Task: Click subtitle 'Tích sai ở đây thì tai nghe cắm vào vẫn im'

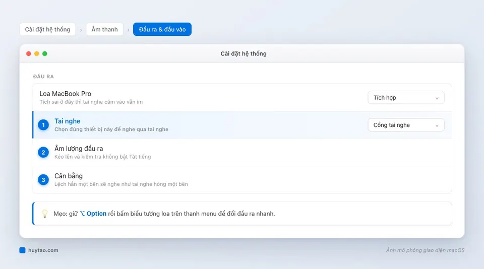Action: pos(91,102)
